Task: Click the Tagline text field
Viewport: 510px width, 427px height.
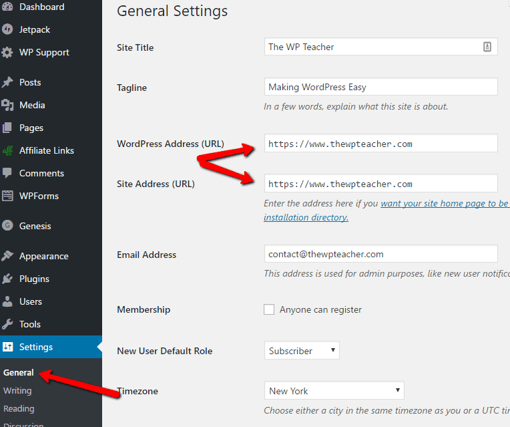Action: coord(380,87)
